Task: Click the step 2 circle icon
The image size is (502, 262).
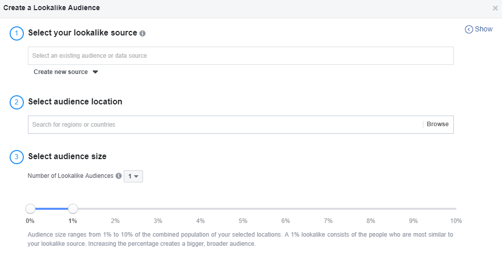Action: [17, 102]
